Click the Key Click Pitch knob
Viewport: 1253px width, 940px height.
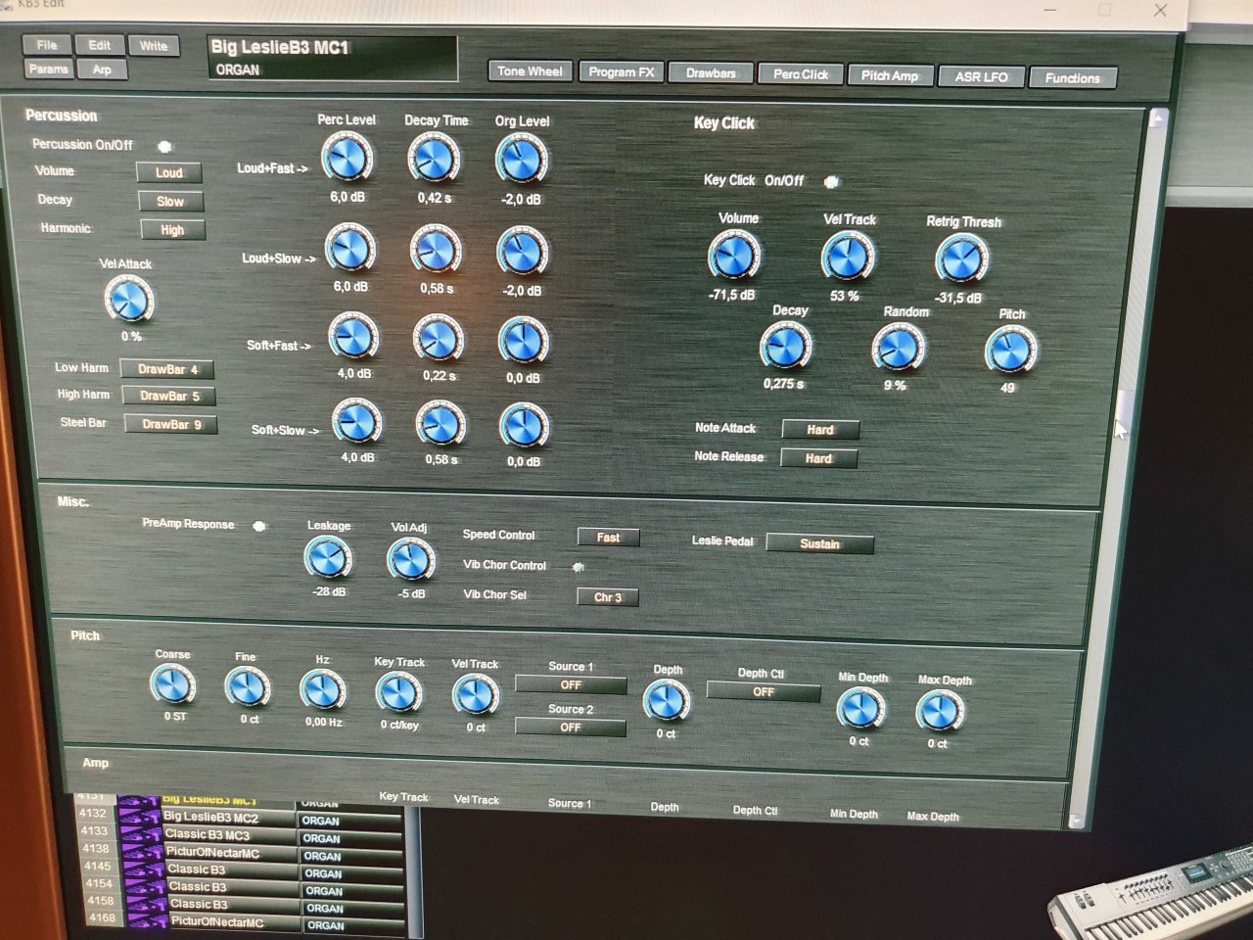(1010, 351)
